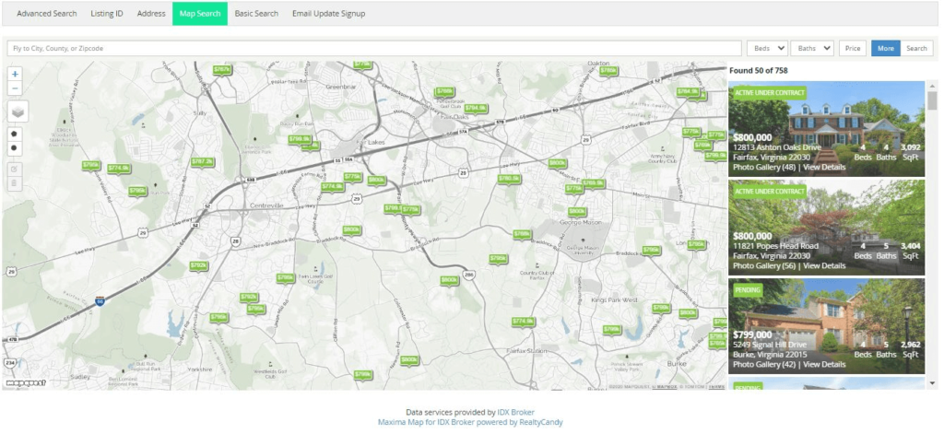Click the Found 50 of 758 text
The image size is (944, 434).
pos(758,70)
